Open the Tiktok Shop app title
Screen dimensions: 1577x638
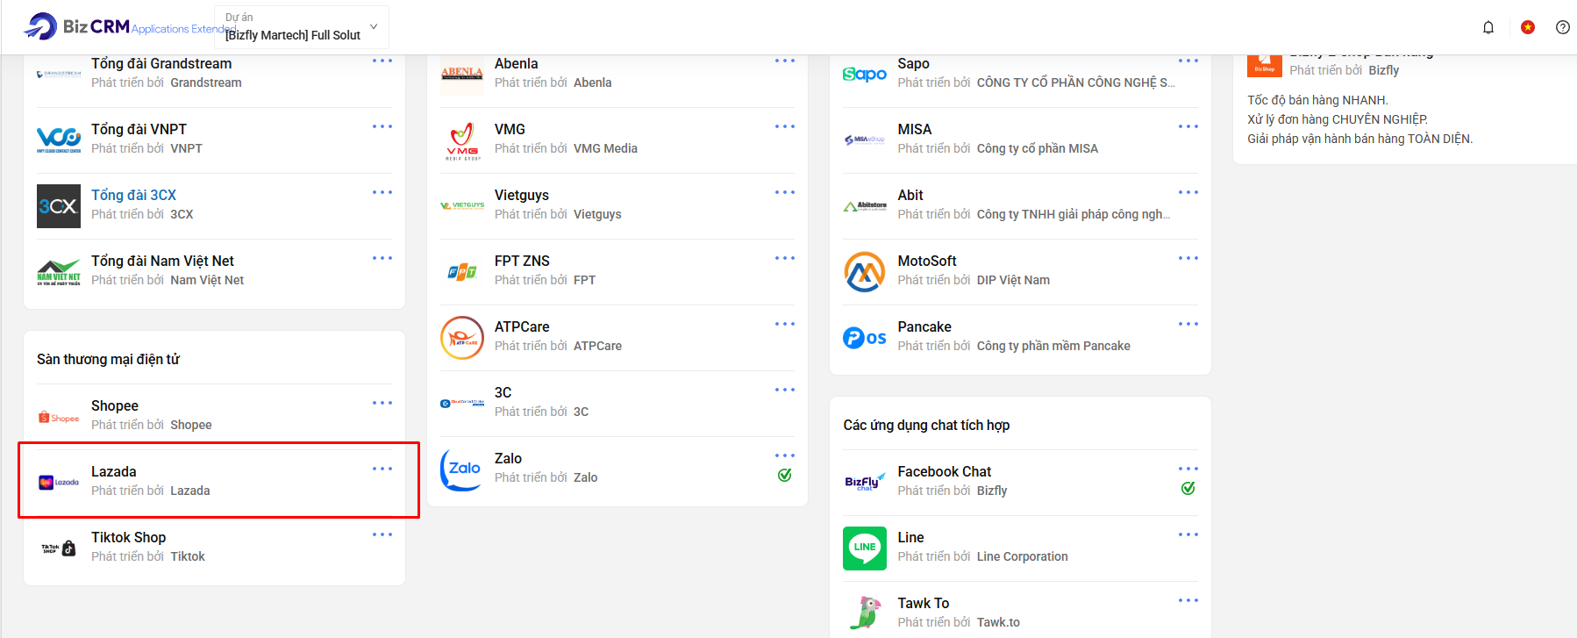tap(128, 537)
